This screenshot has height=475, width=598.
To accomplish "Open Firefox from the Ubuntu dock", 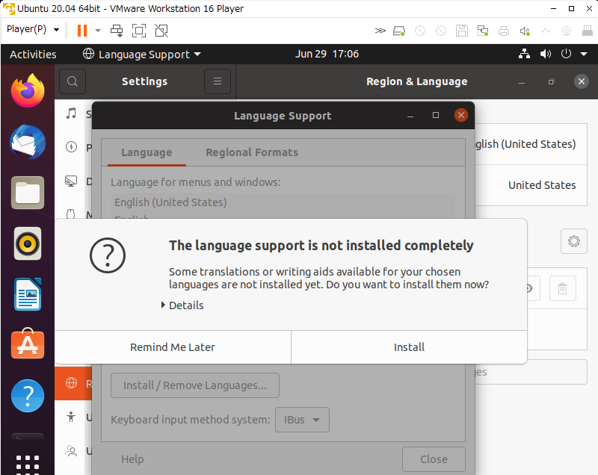I will click(x=28, y=90).
